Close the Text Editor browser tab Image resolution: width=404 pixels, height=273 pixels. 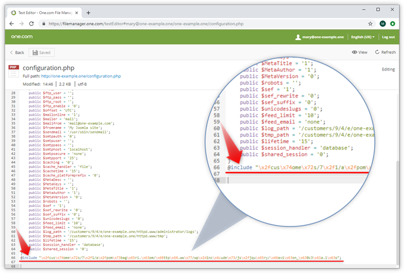76,12
